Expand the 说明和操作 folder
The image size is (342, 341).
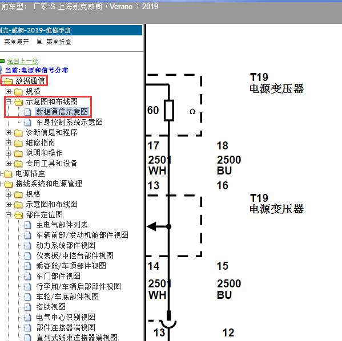coord(9,153)
